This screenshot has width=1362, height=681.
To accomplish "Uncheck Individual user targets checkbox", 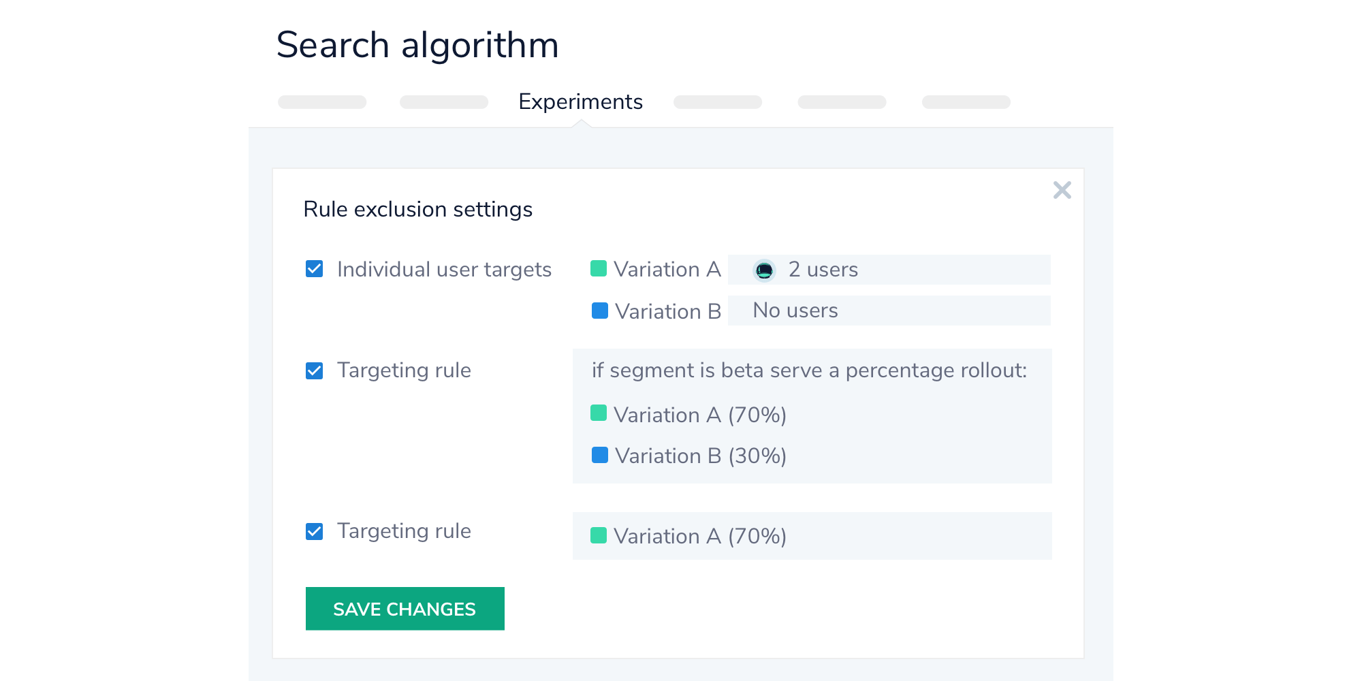I will pos(314,269).
